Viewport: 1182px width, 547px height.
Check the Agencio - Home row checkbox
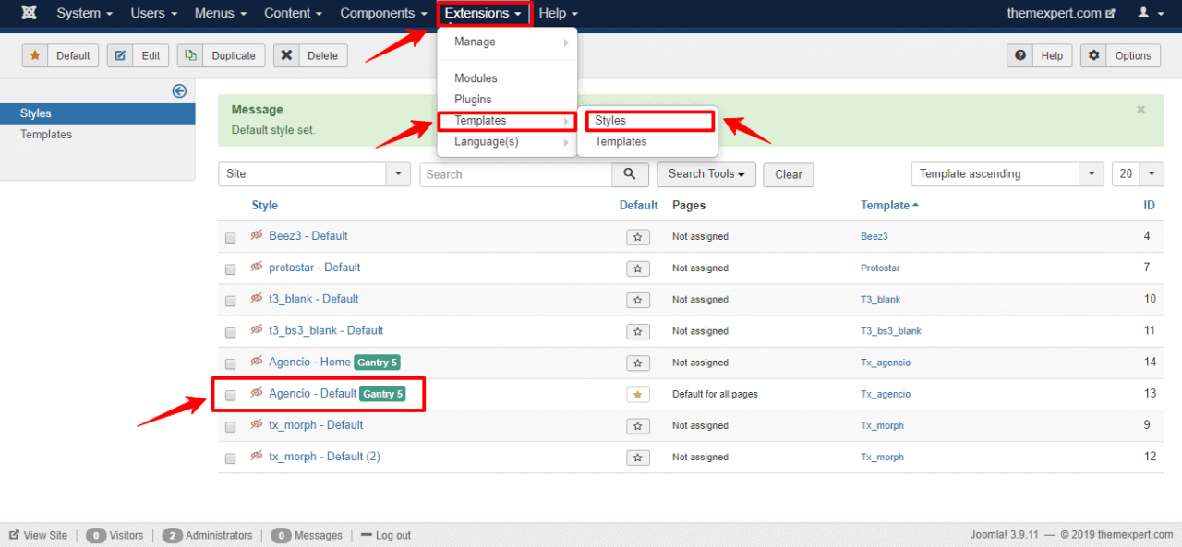coord(231,363)
